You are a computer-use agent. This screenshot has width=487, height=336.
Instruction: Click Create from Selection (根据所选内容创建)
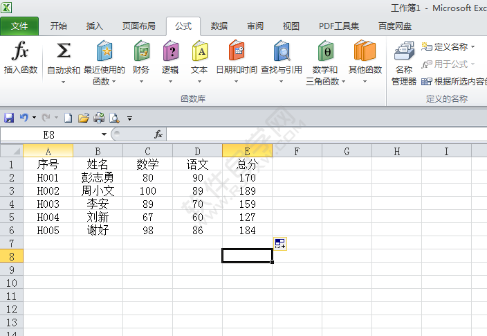pos(454,82)
